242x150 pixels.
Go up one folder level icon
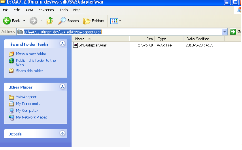[x=50, y=20]
